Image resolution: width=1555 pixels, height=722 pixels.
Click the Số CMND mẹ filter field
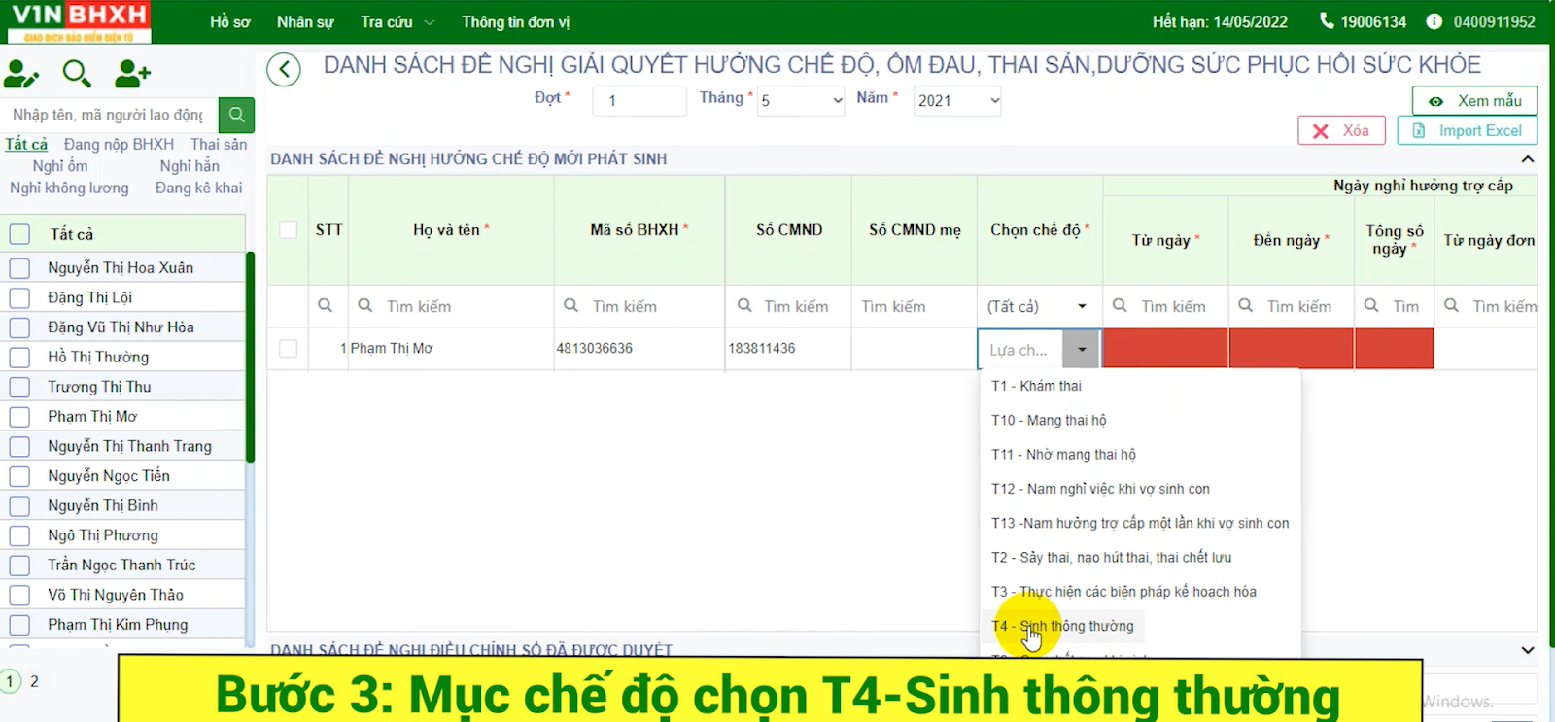coord(914,306)
